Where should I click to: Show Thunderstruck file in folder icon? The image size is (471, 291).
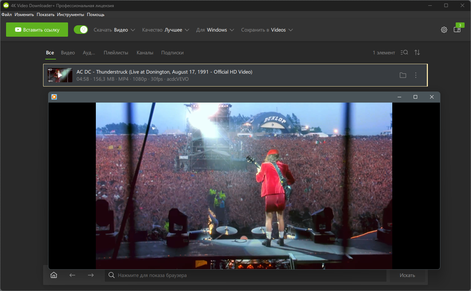(x=403, y=75)
